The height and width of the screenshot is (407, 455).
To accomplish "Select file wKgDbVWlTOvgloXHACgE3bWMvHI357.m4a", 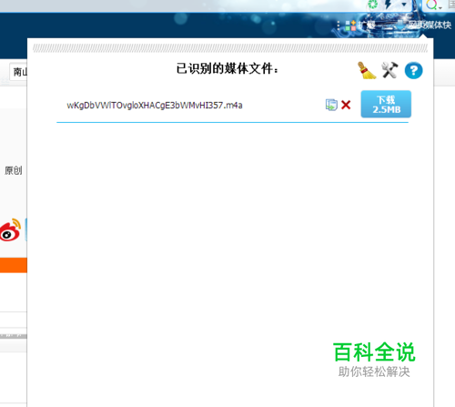I will [x=155, y=106].
